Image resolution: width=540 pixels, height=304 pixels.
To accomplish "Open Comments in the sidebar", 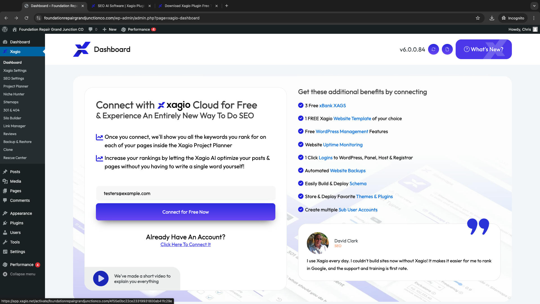I will (x=22, y=200).
